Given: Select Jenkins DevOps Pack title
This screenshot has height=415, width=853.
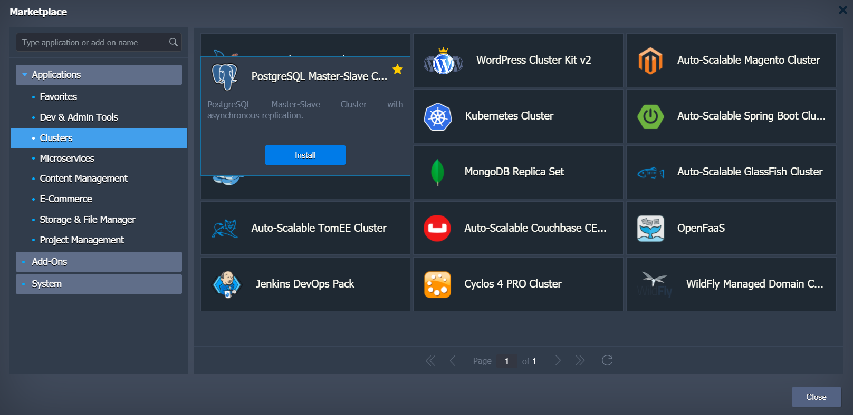Looking at the screenshot, I should 305,284.
